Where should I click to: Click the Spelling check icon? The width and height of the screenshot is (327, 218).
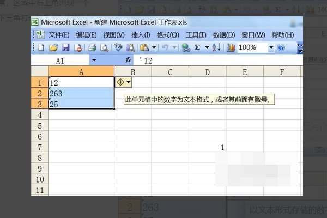118,47
